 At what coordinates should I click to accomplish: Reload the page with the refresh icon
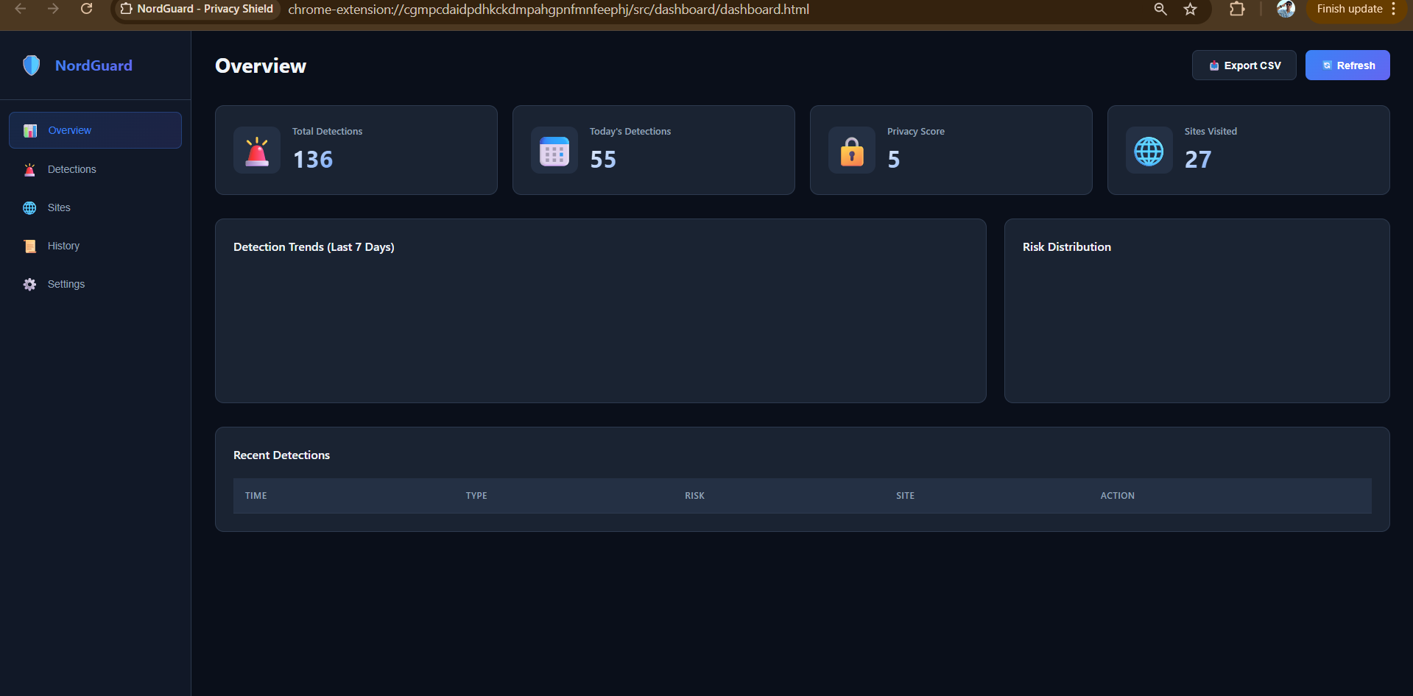pos(86,9)
